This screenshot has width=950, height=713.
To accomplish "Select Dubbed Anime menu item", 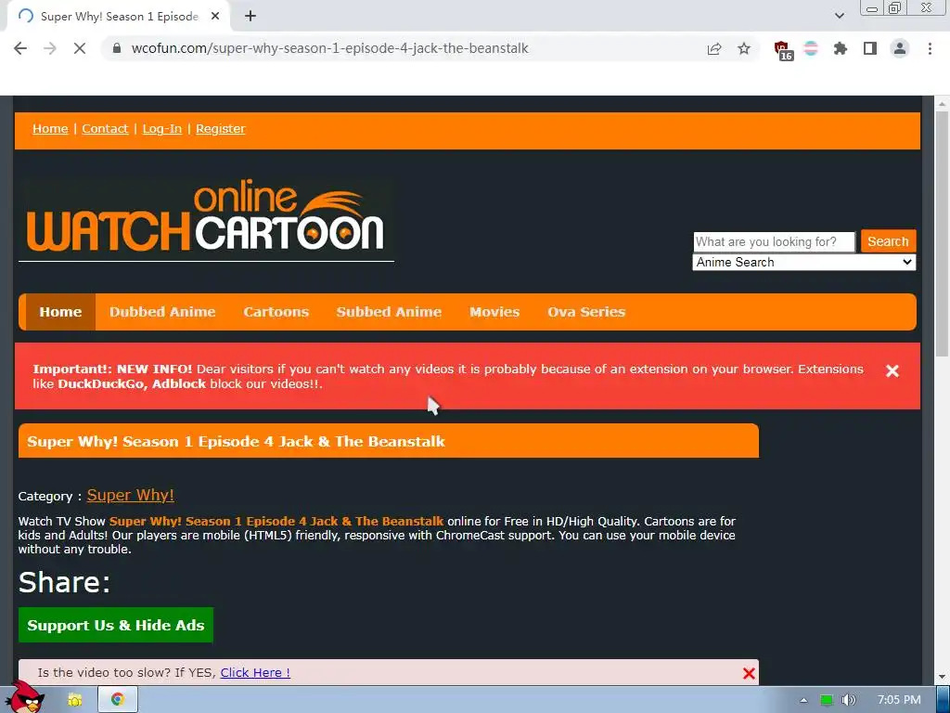I will 162,312.
